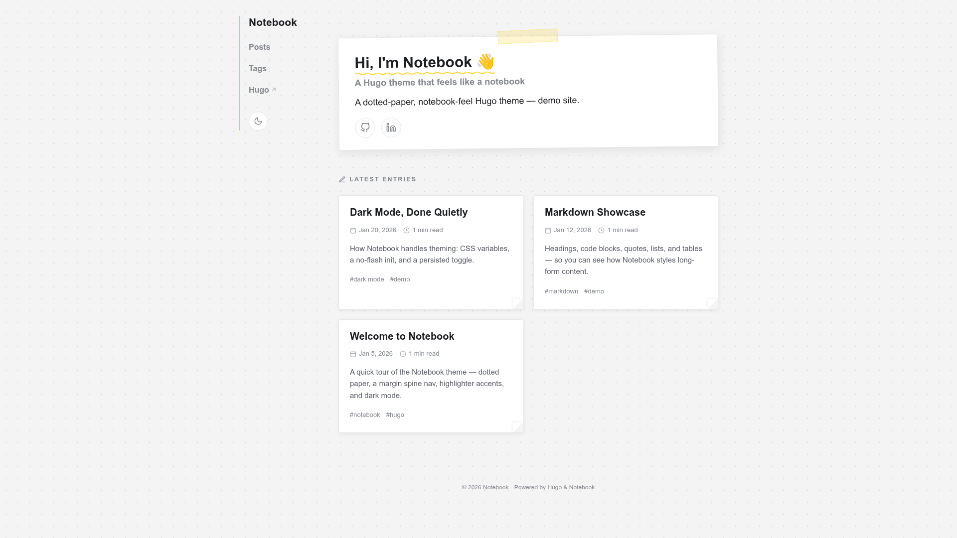Screen dimensions: 957x538
Task: Click clock icon on Markdown Showcase post
Action: pos(601,230)
